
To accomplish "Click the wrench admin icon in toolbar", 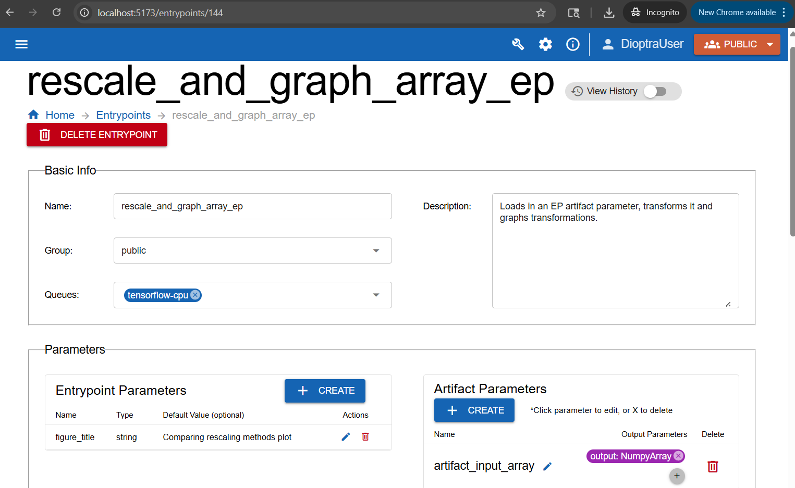I will [518, 44].
